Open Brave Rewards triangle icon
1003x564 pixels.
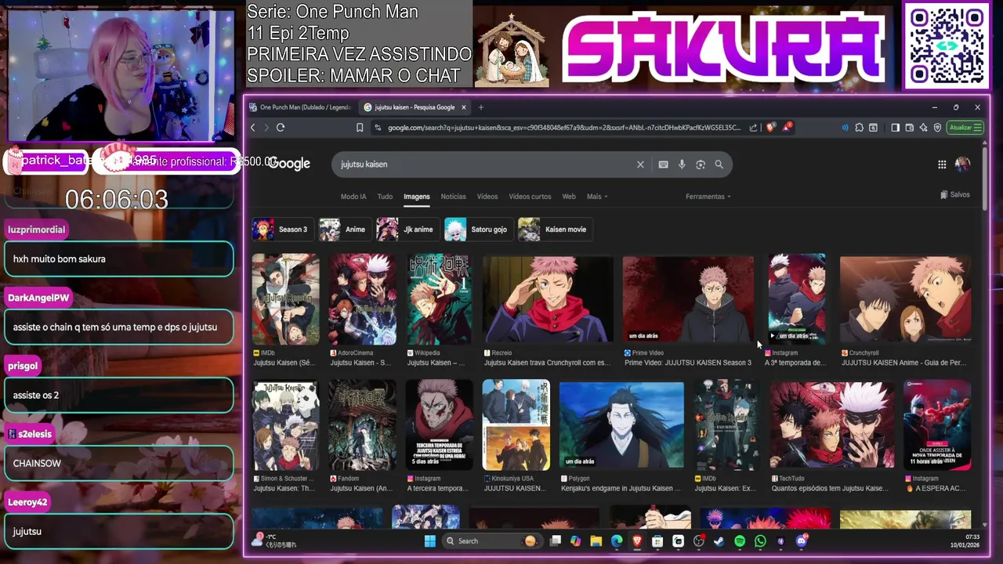pyautogui.click(x=787, y=128)
